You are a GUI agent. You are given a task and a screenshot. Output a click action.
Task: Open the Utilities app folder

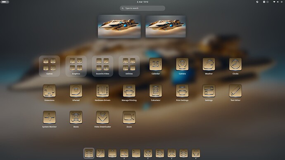(x=129, y=66)
